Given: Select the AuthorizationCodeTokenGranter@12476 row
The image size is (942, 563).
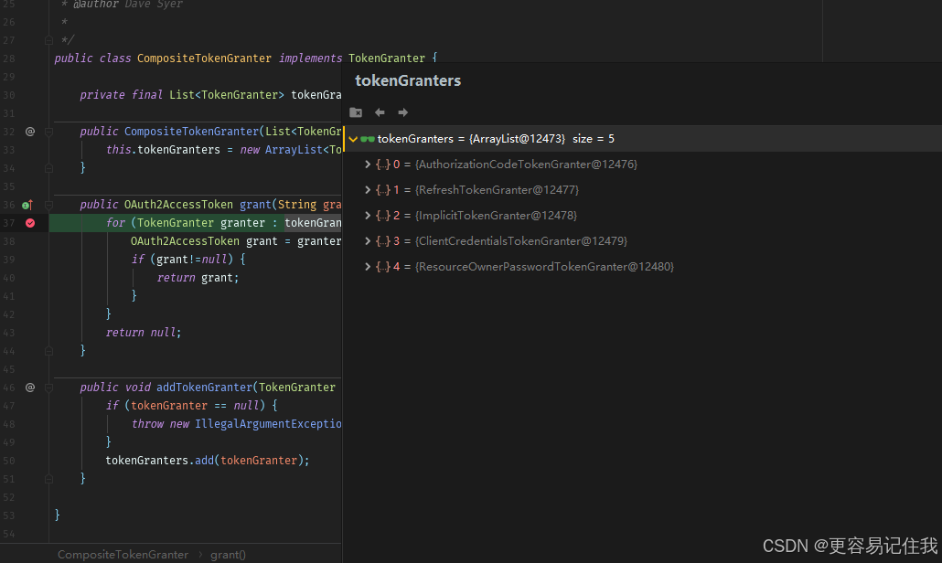Looking at the screenshot, I should point(642,164).
